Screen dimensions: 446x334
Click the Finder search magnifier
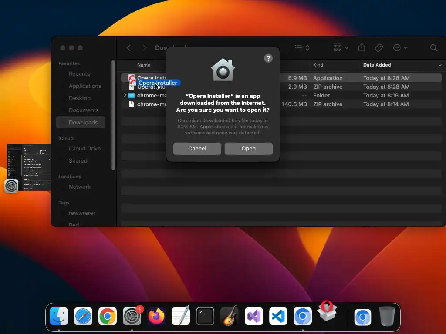click(x=433, y=48)
